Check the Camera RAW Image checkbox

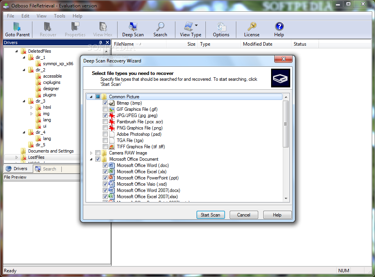coord(98,153)
